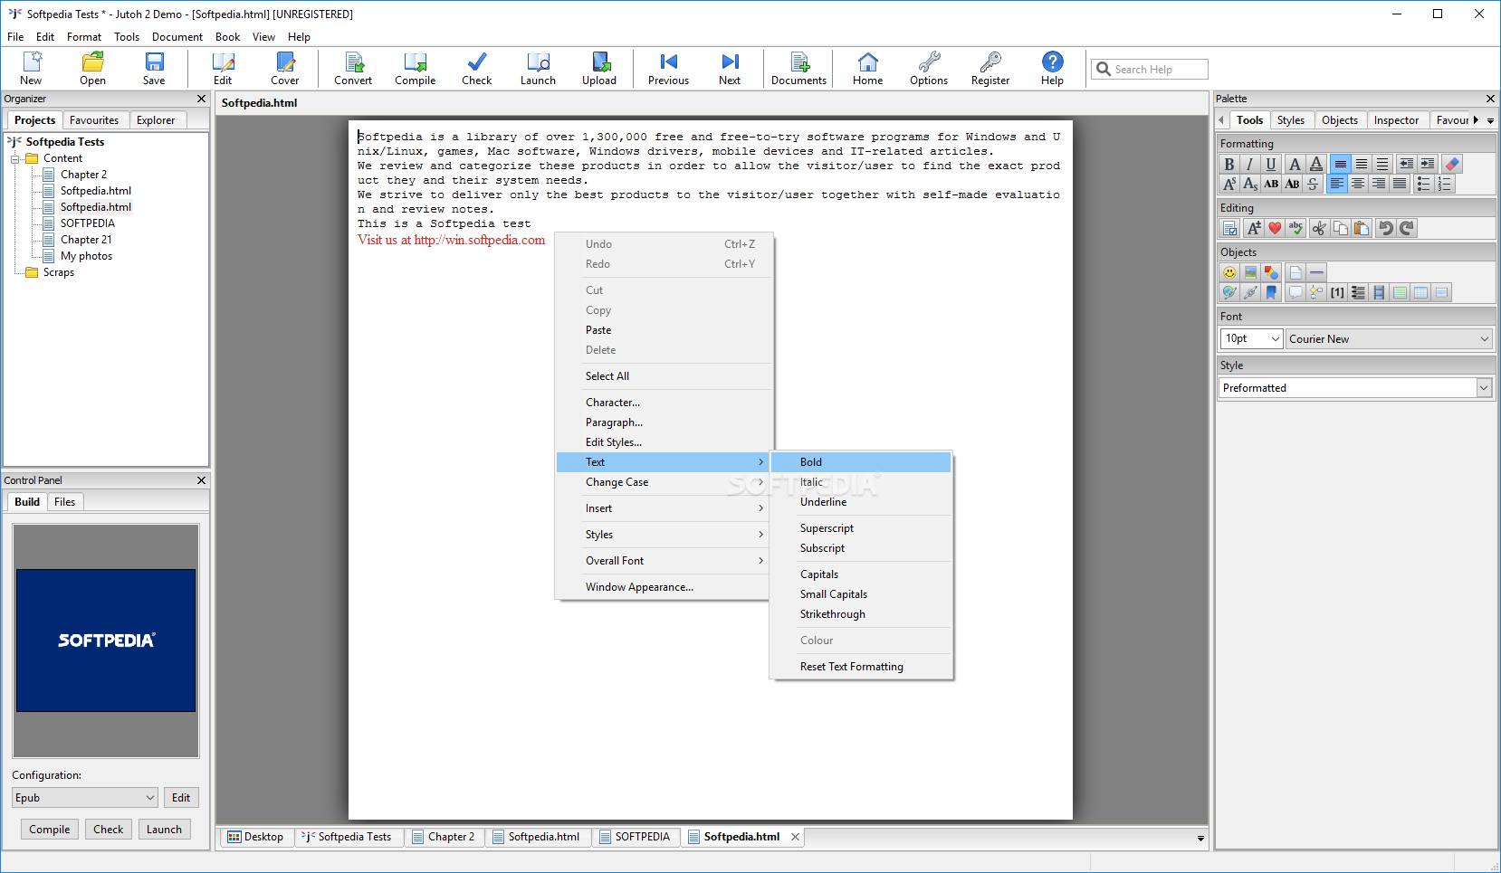Open palette tab list dropdown arrow
Screen dimensions: 1501x873
point(1490,120)
